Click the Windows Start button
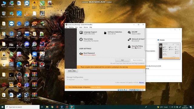The height and width of the screenshot is (109, 194). [2, 107]
